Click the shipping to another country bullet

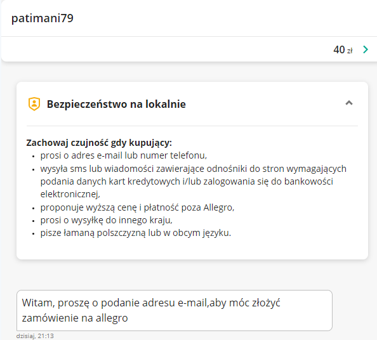(106, 220)
